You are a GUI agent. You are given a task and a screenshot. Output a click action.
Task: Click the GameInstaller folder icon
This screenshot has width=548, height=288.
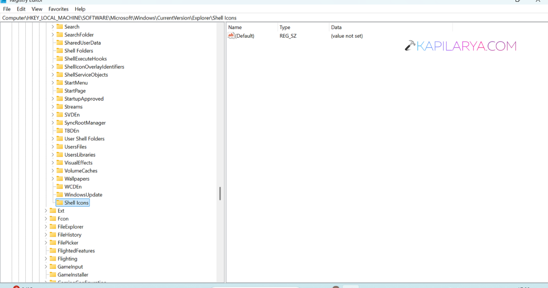coord(53,275)
